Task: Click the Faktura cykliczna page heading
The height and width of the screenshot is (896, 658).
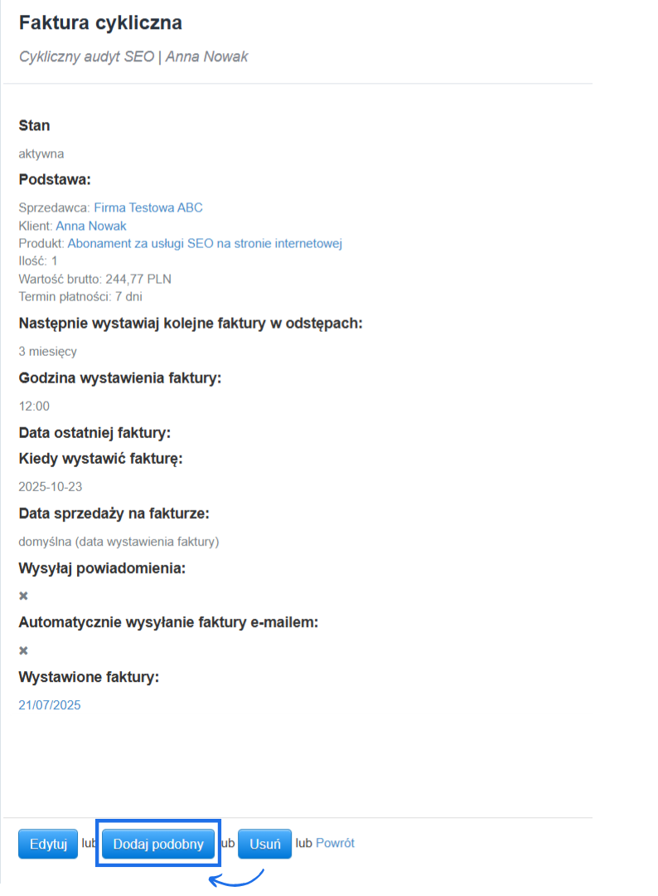Action: click(x=100, y=23)
